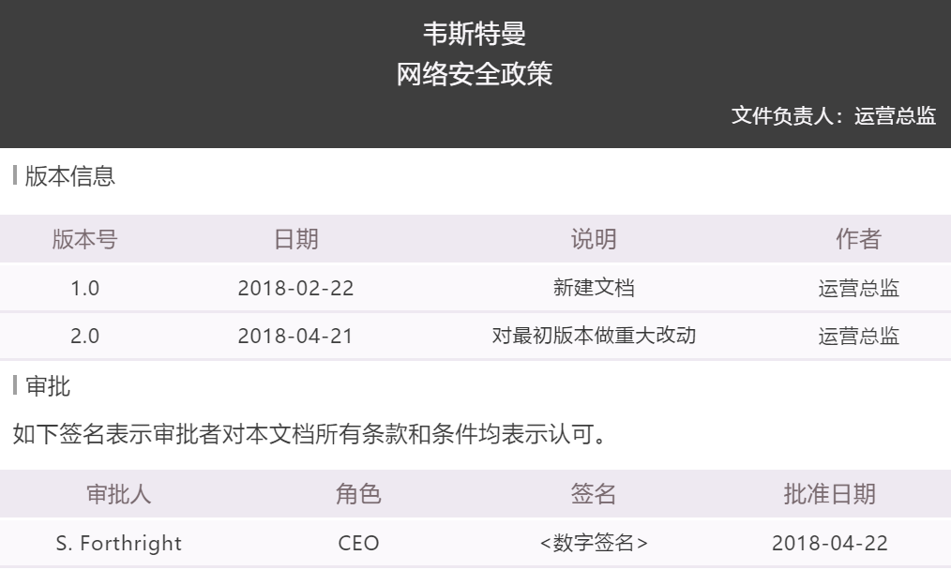Click the 新建文档 description cell
951x570 pixels.
pyautogui.click(x=594, y=289)
